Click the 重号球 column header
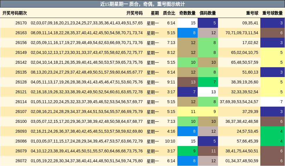This screenshot has height=166, width=285. 252,13
